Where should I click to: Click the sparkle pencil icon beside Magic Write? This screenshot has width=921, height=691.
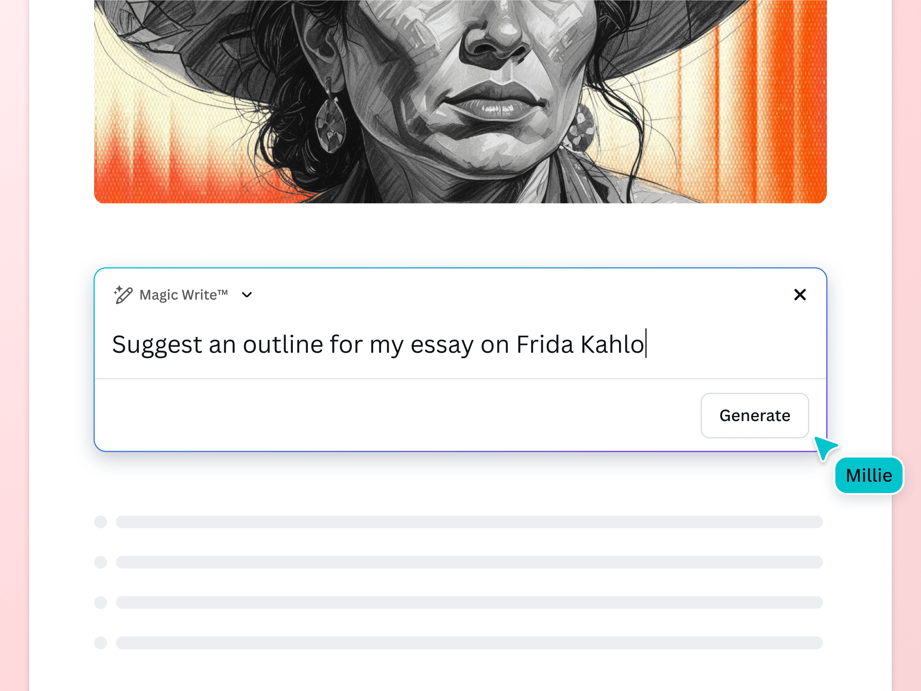pos(122,294)
